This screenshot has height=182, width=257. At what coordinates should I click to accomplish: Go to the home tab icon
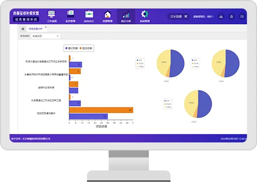(x=23, y=29)
